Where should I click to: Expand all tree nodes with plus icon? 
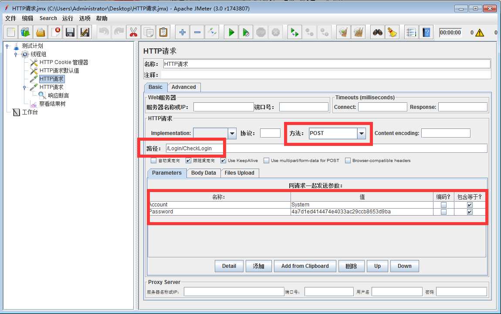(x=183, y=32)
